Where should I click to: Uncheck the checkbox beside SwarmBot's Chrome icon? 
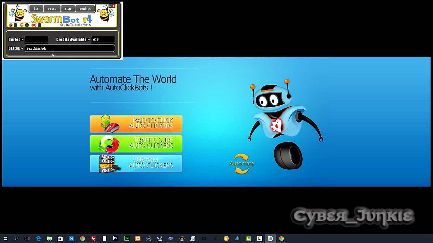click(27, 25)
